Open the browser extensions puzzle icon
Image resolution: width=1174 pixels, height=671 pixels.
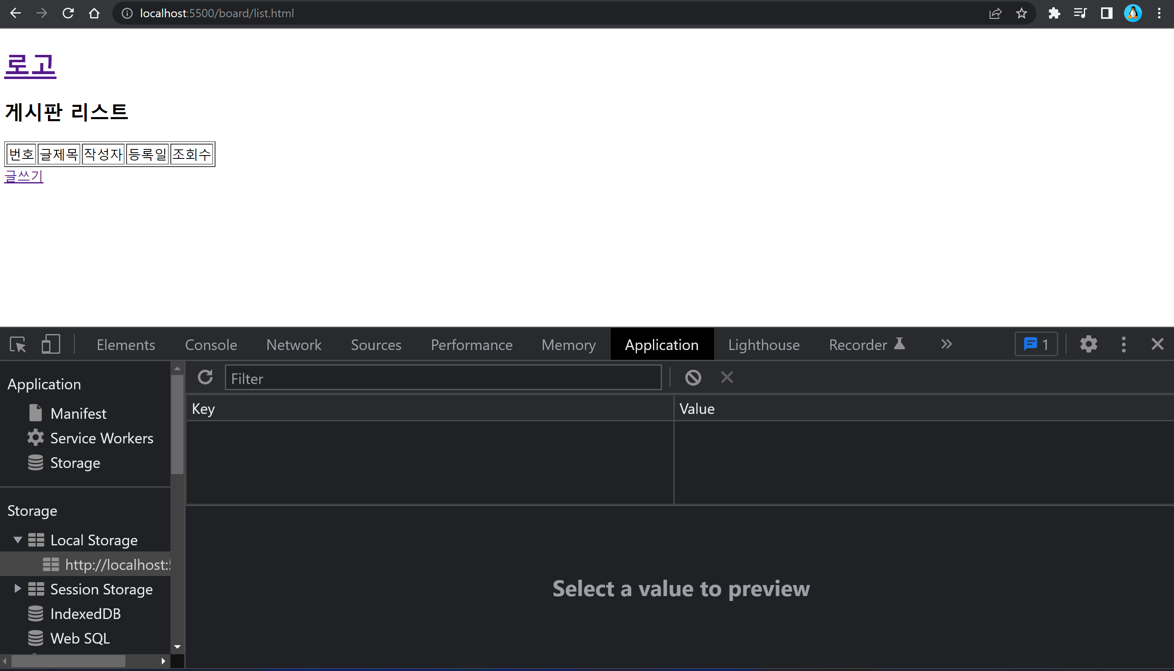[1054, 14]
